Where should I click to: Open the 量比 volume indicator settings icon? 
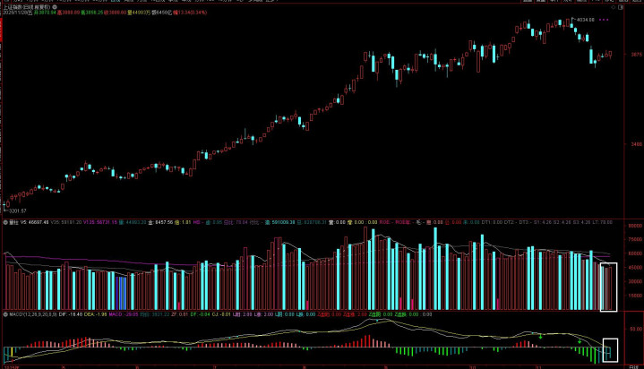(5, 222)
